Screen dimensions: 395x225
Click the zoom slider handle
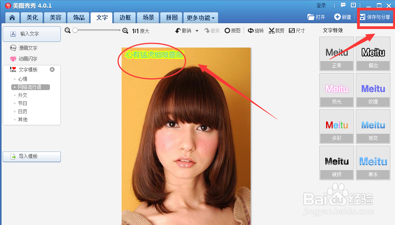coord(75,30)
